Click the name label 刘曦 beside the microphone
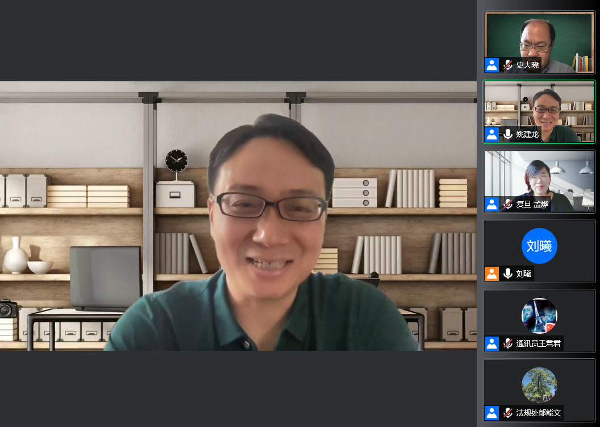This screenshot has height=427, width=600. point(524,273)
